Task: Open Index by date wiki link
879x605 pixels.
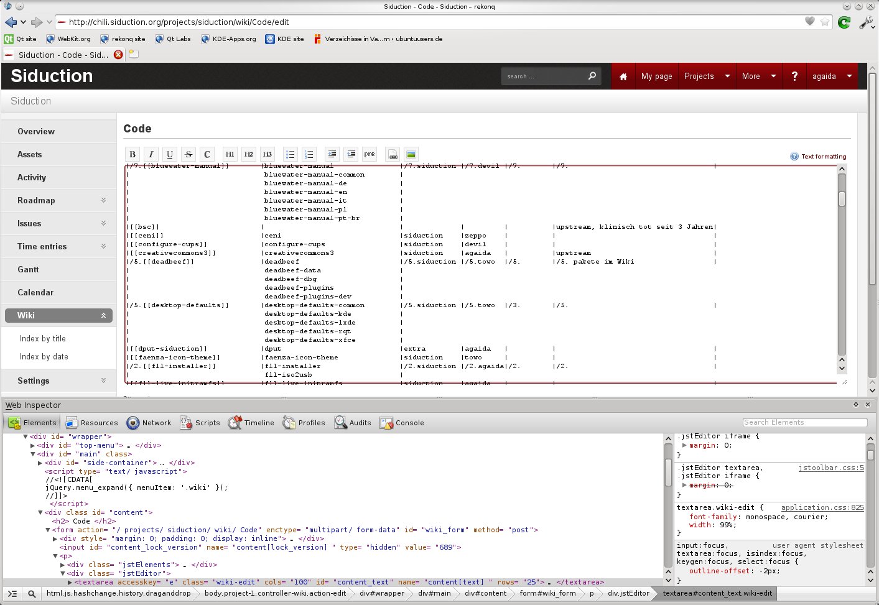Action: [x=44, y=357]
